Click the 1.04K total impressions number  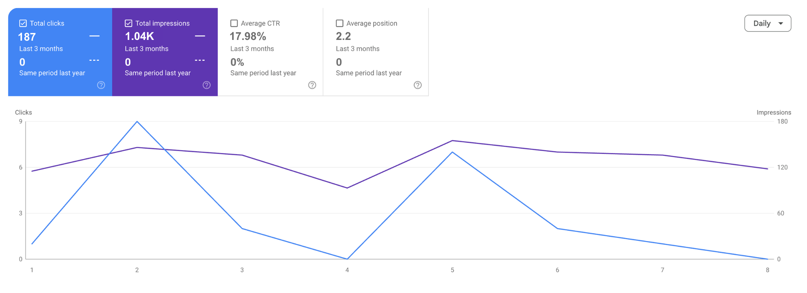[x=139, y=36]
